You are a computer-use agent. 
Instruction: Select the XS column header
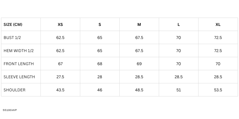[60, 24]
